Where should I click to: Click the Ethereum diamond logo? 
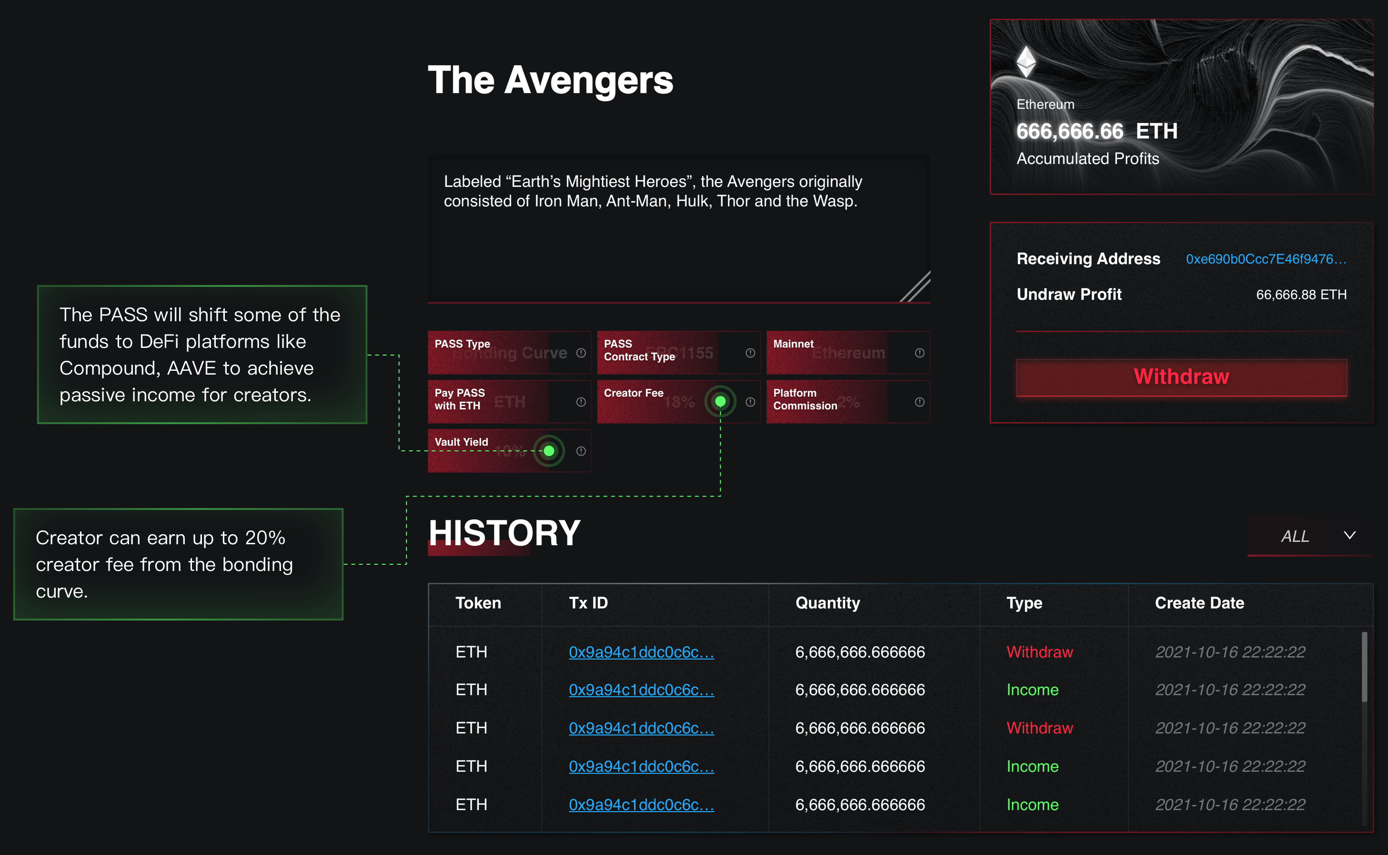(x=1026, y=61)
